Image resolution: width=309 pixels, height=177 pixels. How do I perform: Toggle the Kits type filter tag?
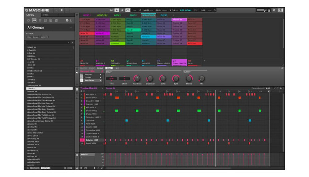click(x=29, y=37)
